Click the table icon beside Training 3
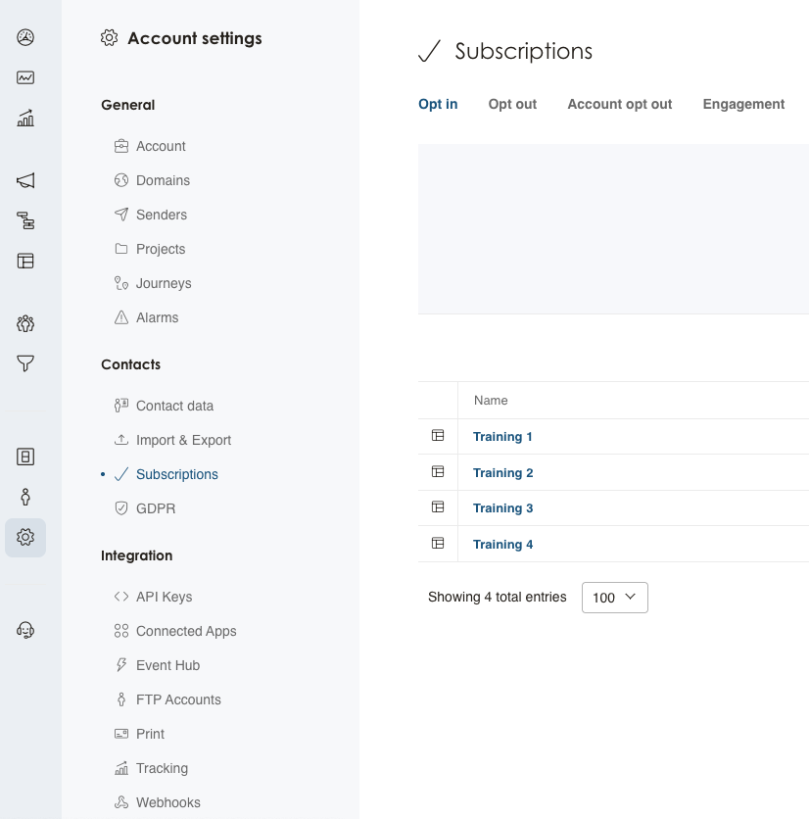Screen dimensions: 809x819 click(x=438, y=507)
